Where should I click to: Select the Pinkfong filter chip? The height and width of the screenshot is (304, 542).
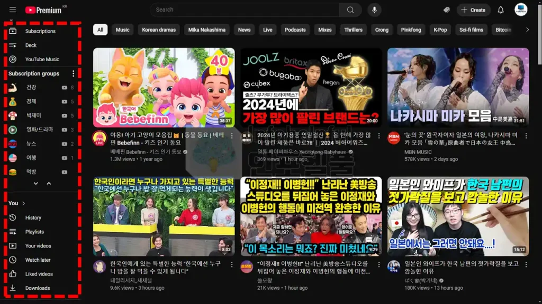[411, 30]
